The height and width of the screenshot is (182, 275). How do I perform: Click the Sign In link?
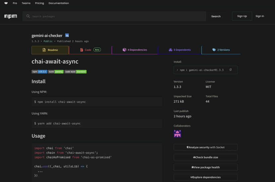coord(260,16)
